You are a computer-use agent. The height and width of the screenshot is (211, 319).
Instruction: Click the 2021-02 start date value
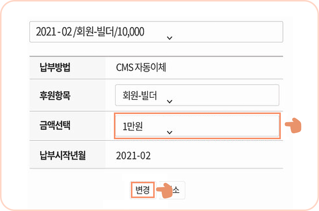(x=133, y=156)
